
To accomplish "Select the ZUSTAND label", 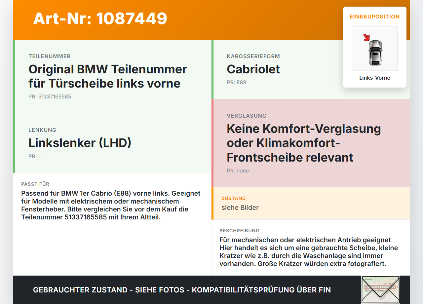I will coord(234,198).
